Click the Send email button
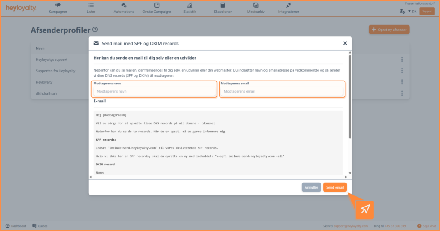Image resolution: width=440 pixels, height=231 pixels. click(335, 187)
